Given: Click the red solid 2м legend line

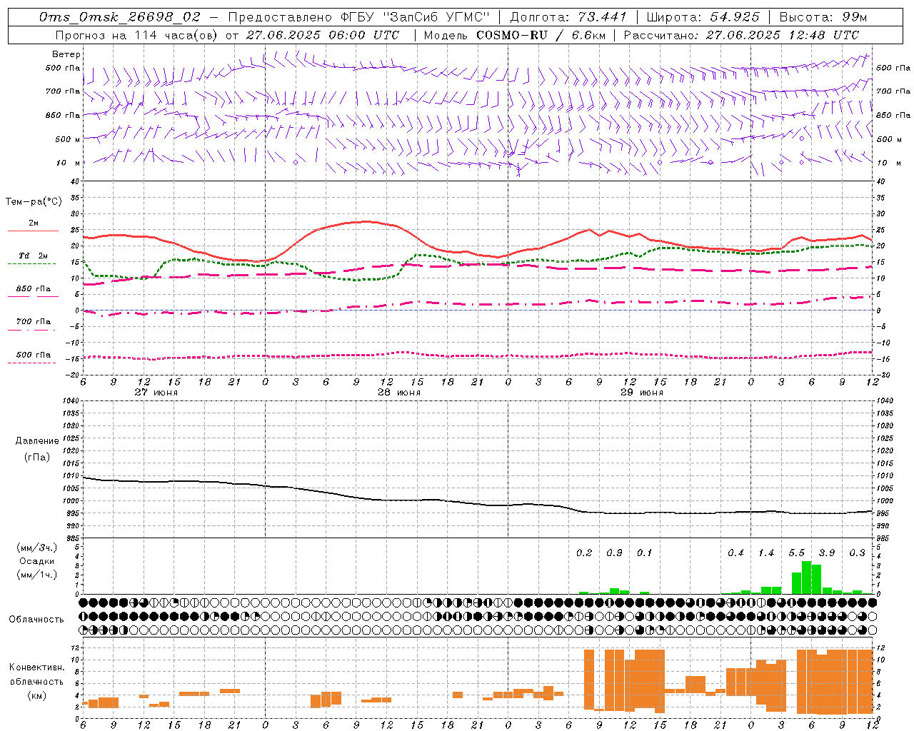Looking at the screenshot, I should 33,231.
